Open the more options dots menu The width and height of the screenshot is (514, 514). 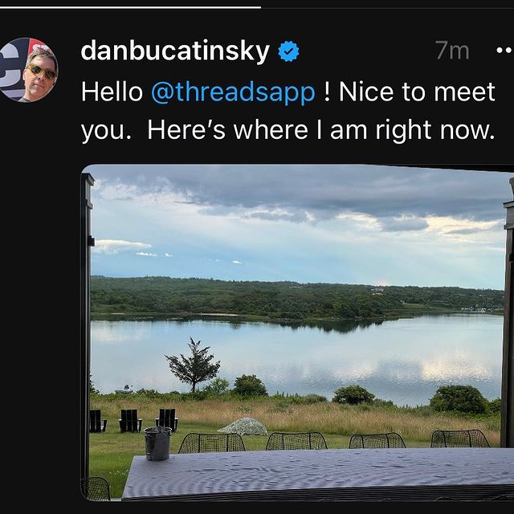pos(504,51)
